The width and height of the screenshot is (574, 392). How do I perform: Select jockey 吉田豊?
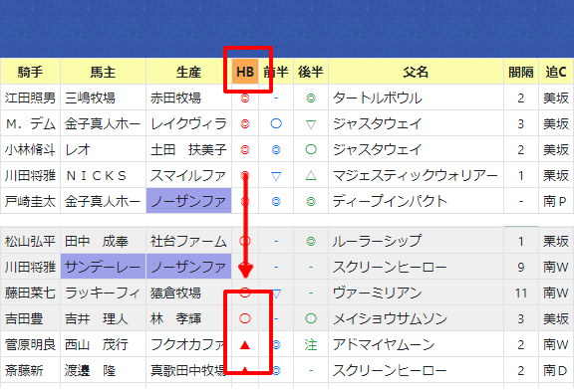[x=24, y=319]
